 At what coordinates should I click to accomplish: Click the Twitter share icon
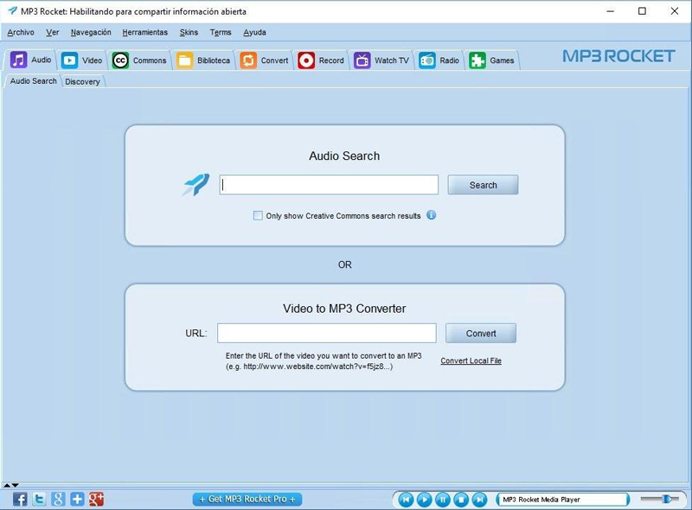(x=39, y=499)
